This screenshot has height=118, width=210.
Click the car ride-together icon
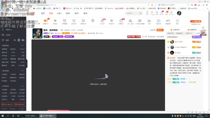130,21
